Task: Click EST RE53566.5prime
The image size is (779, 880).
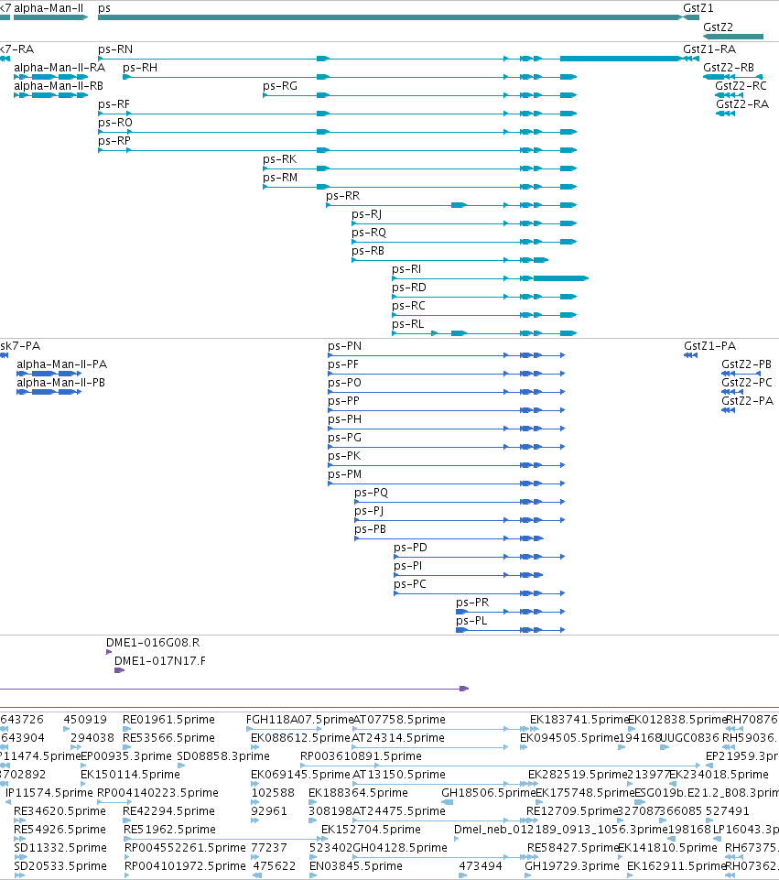Action: tap(168, 738)
